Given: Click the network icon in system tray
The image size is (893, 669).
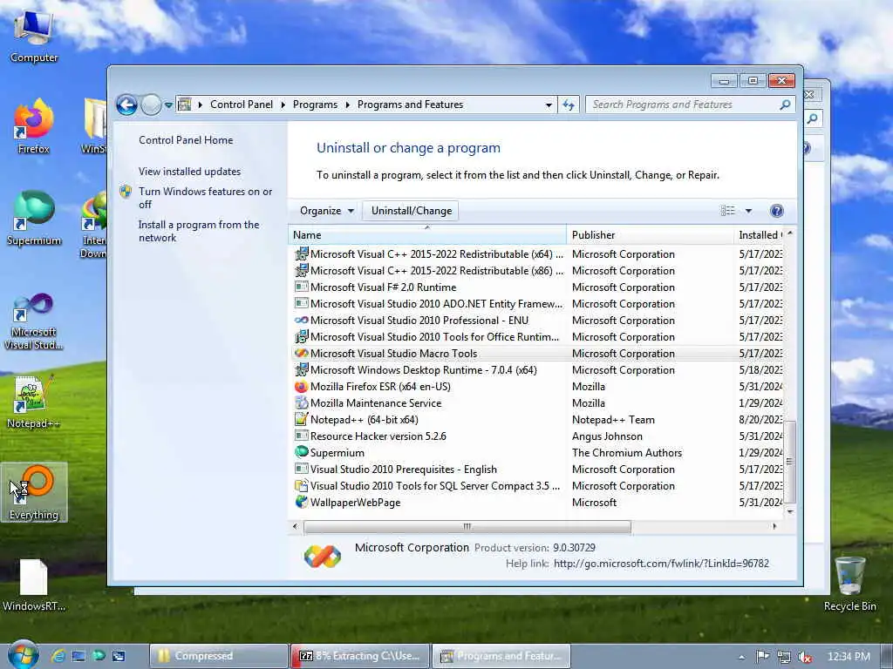Looking at the screenshot, I should tap(784, 657).
